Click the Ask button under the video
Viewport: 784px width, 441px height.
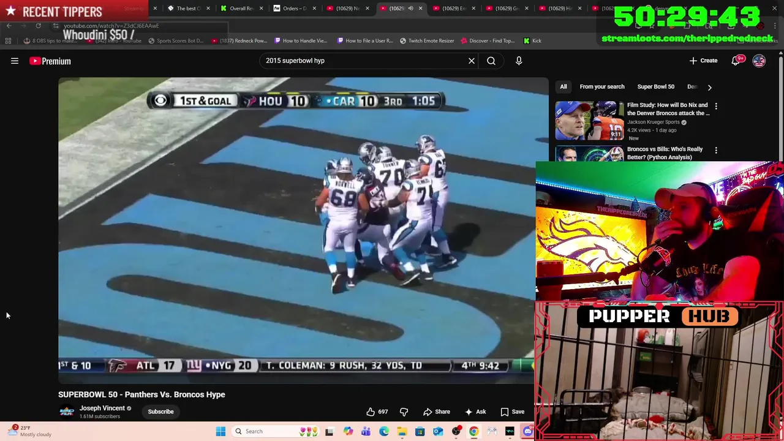point(475,412)
